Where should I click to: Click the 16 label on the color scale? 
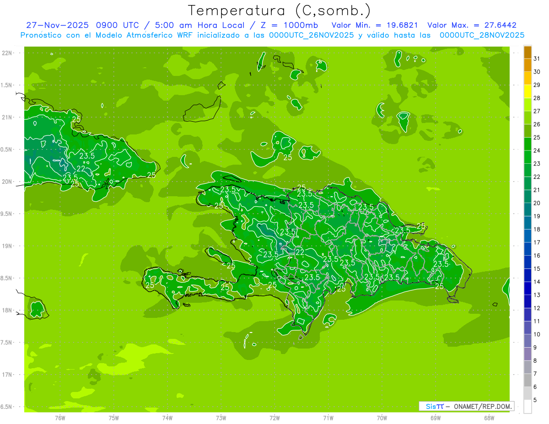pos(537,256)
